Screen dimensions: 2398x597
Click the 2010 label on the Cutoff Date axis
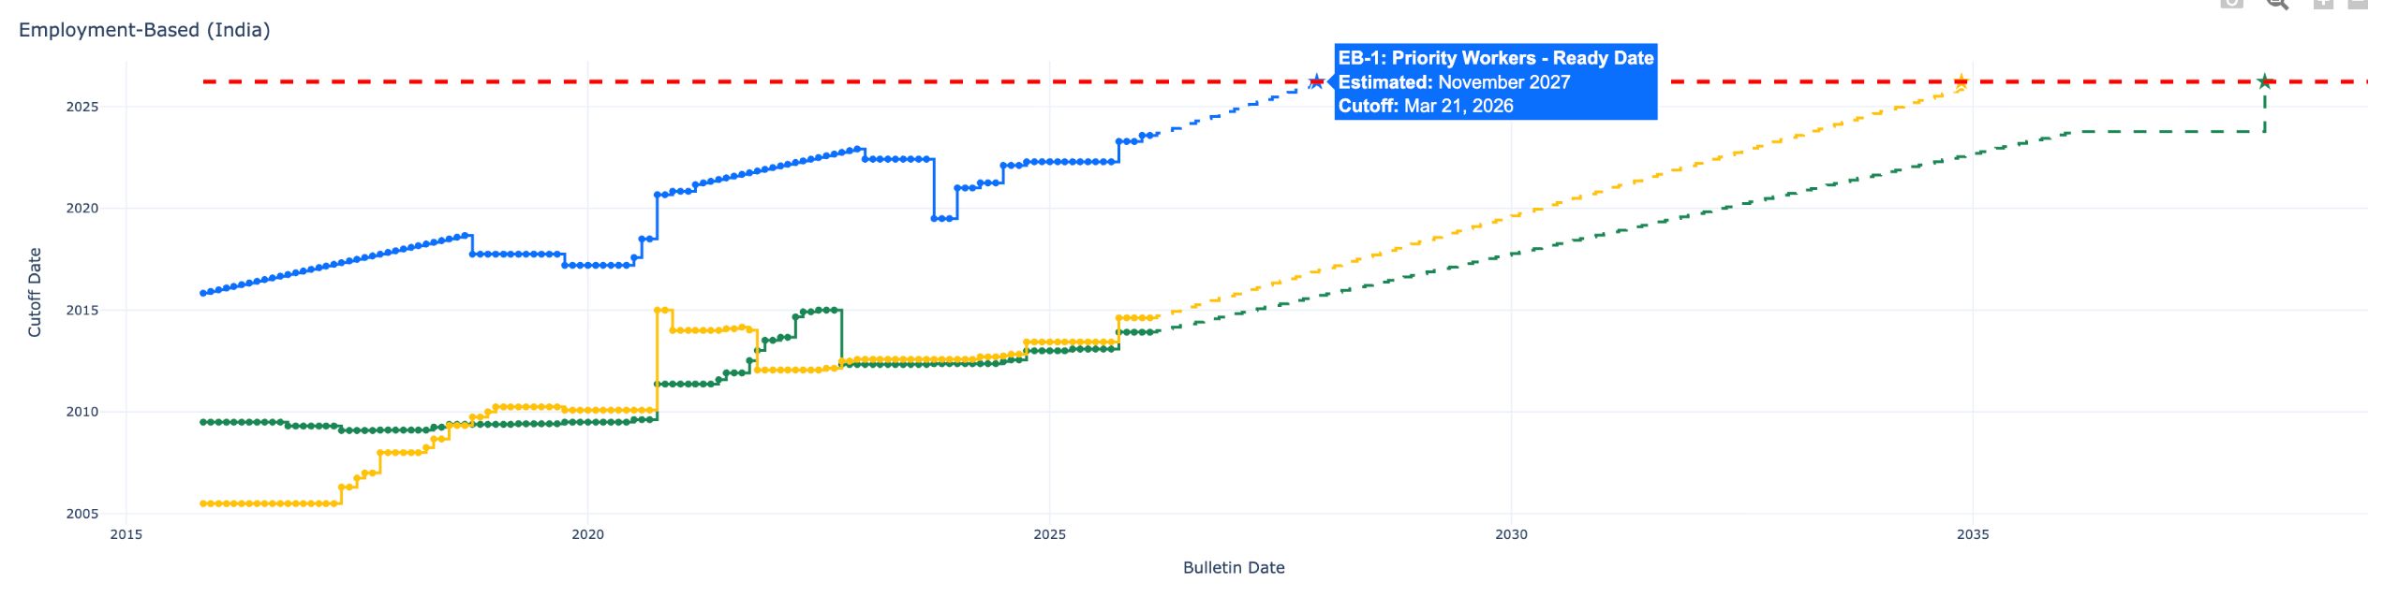click(x=81, y=412)
